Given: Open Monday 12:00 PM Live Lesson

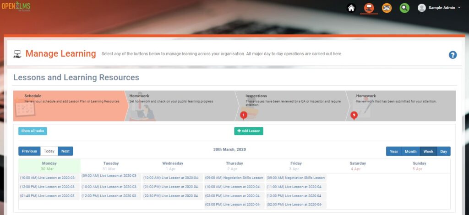Looking at the screenshot, I should point(49,187).
